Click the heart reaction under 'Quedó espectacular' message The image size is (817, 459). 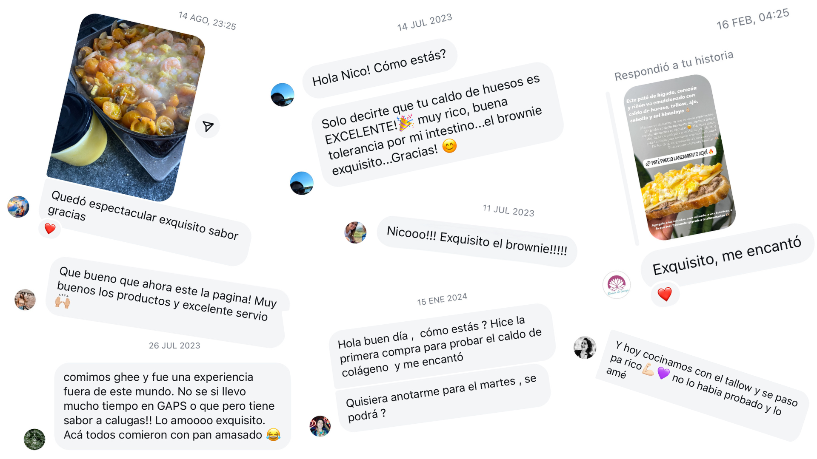pos(50,229)
